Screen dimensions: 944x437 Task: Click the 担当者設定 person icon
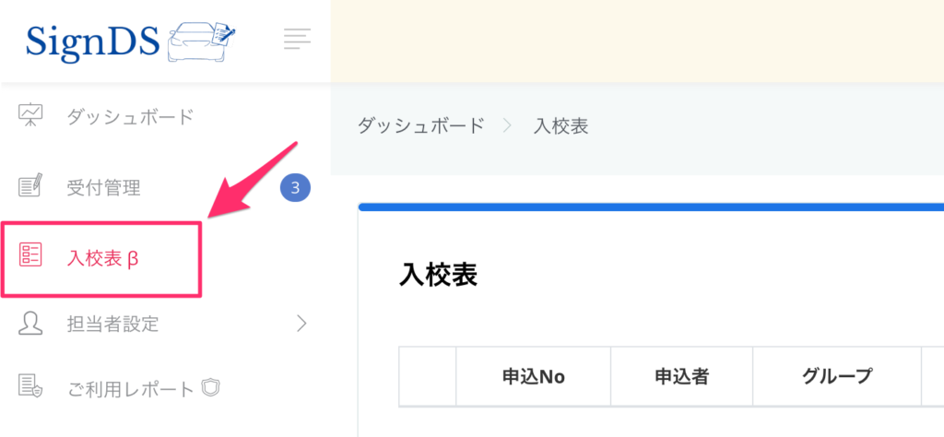tap(30, 324)
